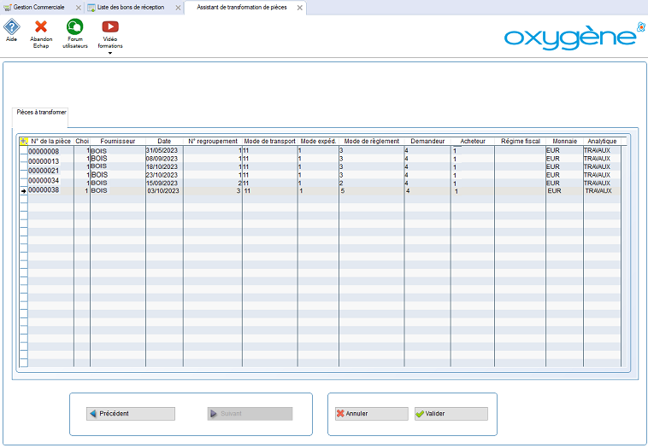Click the grid selector icon in table corner
This screenshot has width=648, height=448.
[23, 141]
